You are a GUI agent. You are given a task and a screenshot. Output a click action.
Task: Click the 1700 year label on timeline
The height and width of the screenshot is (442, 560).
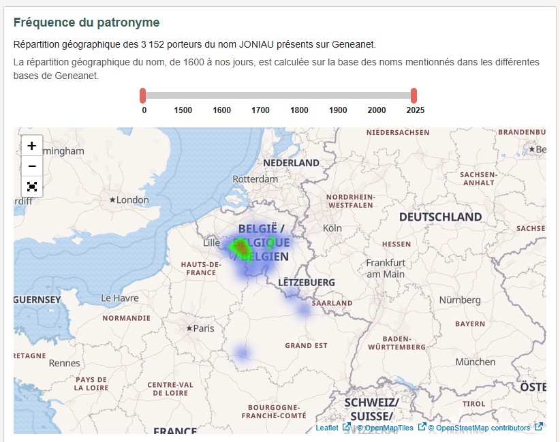260,110
